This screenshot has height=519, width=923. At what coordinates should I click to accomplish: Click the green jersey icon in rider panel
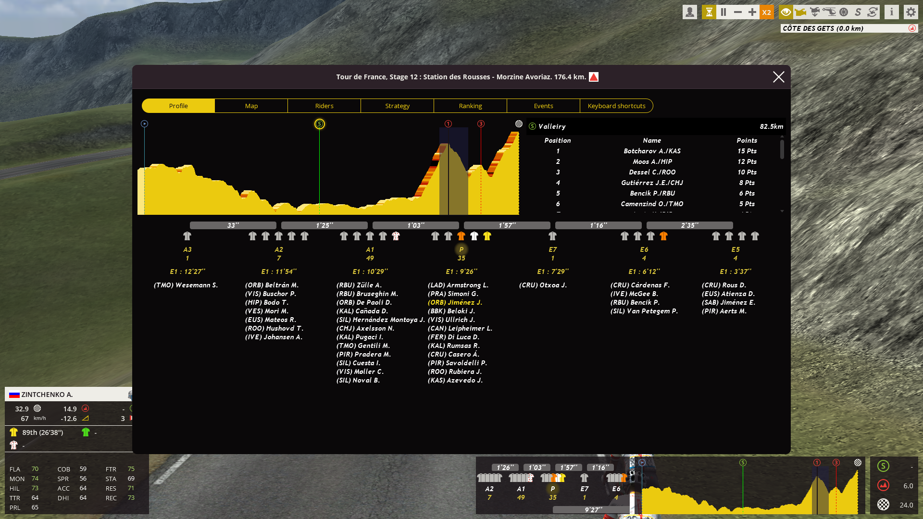tap(86, 432)
